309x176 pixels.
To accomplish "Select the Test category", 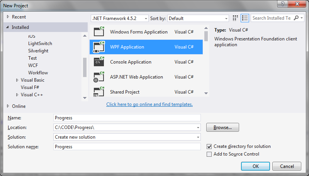I will click(32, 58).
